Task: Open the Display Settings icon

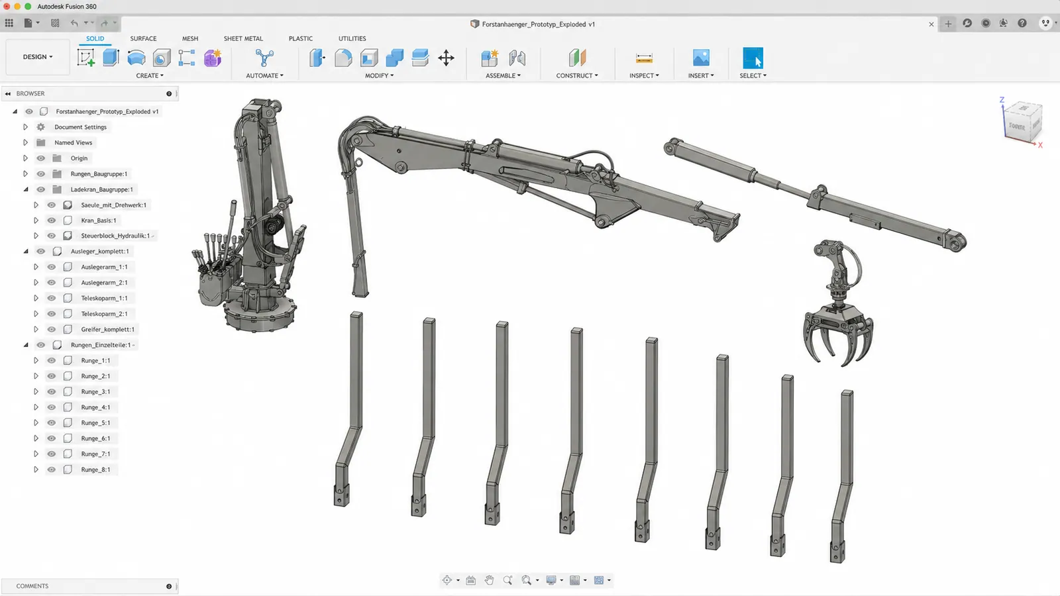Action: [x=551, y=580]
